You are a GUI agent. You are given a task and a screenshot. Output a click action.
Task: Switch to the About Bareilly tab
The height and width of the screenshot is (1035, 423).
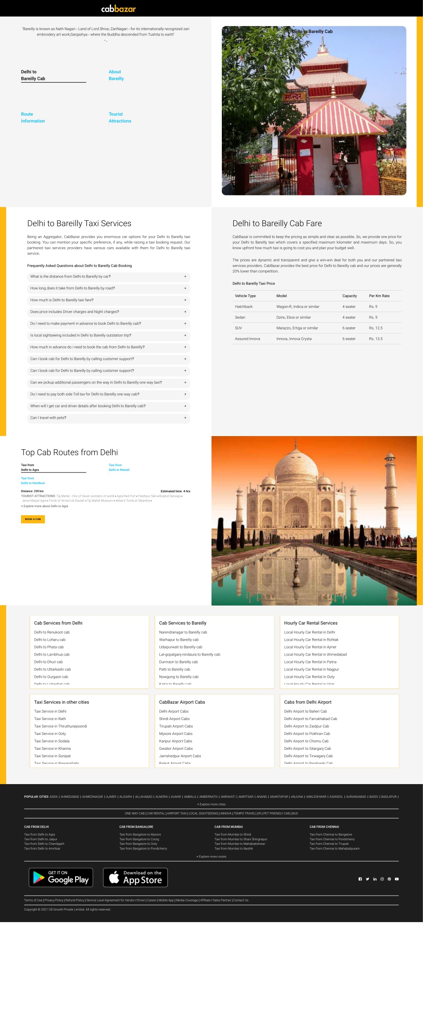click(x=116, y=75)
